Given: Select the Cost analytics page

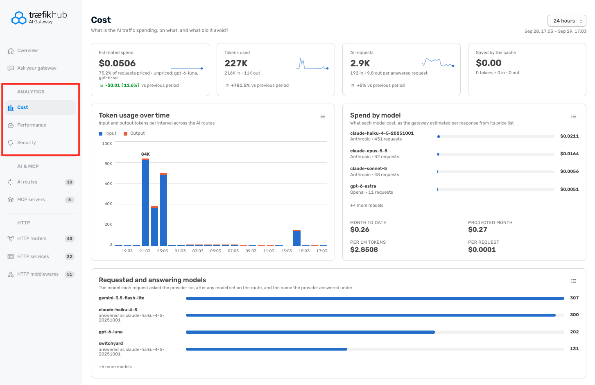Looking at the screenshot, I should [41, 108].
